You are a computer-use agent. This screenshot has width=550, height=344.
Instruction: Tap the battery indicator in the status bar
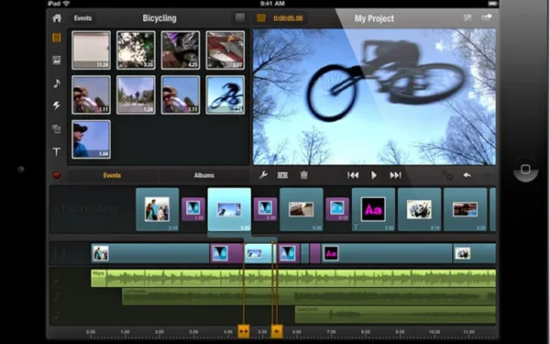point(493,4)
